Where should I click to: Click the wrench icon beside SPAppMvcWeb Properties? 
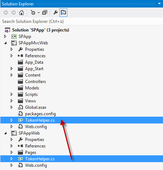[20, 49]
